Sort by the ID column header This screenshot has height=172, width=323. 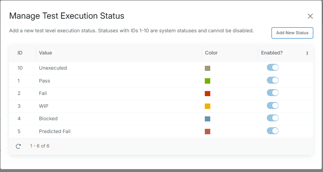20,53
